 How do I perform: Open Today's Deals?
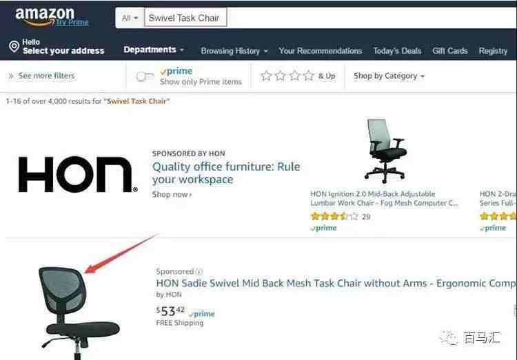397,51
